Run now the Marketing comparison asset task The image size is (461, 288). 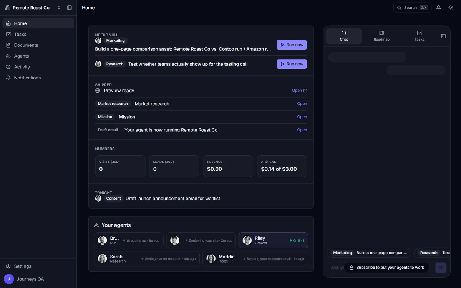[x=292, y=45]
